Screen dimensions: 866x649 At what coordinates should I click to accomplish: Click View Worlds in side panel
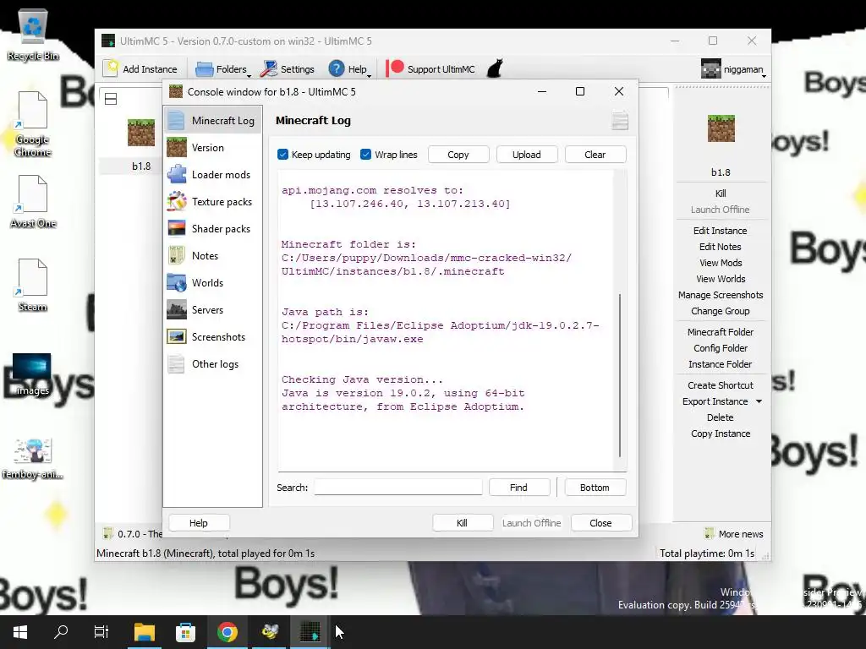[721, 278]
